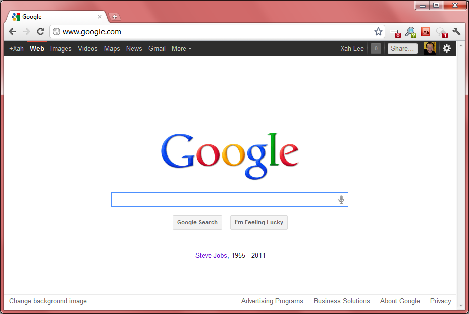Screen dimensions: 469x314
Task: Click the Share... box
Action: [402, 48]
